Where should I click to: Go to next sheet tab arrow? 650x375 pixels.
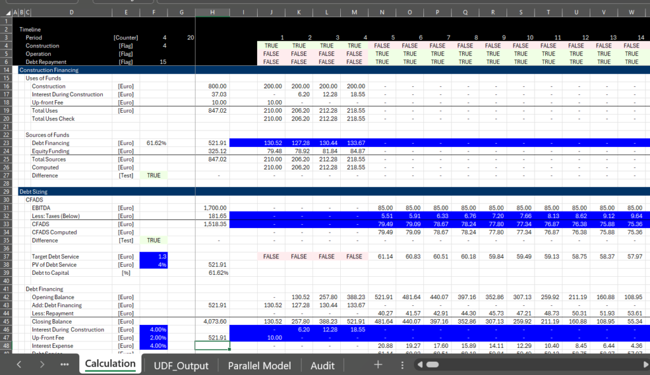(42, 365)
